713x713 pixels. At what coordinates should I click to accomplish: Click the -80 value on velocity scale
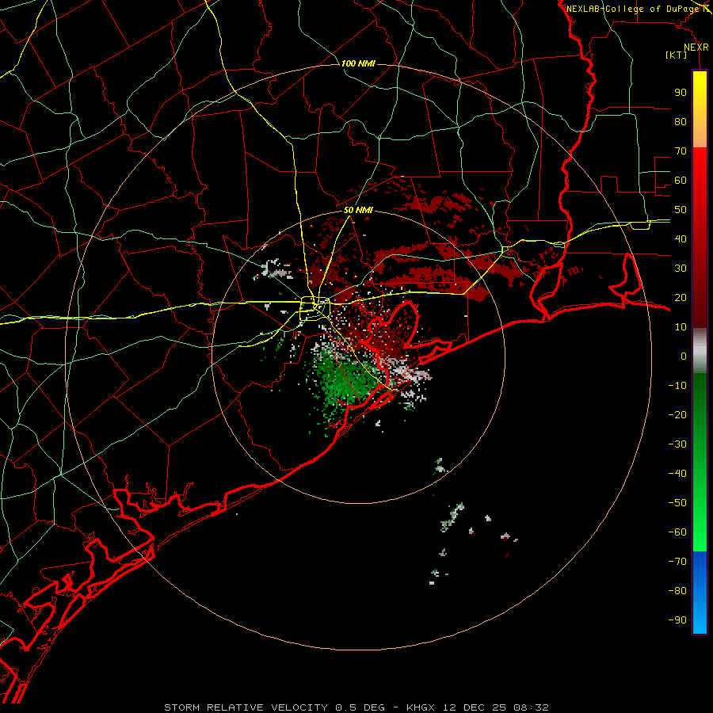677,591
